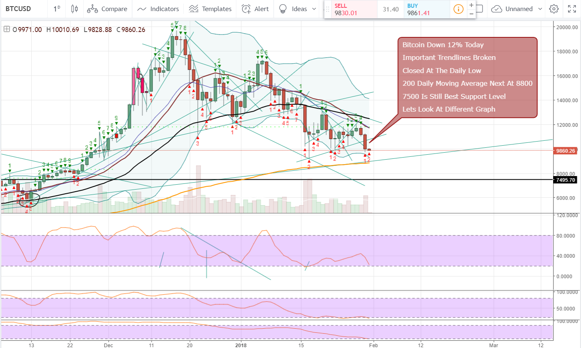Screen dimensions: 581x348
Task: Open the BTCUSD symbol search
Action: [x=18, y=9]
